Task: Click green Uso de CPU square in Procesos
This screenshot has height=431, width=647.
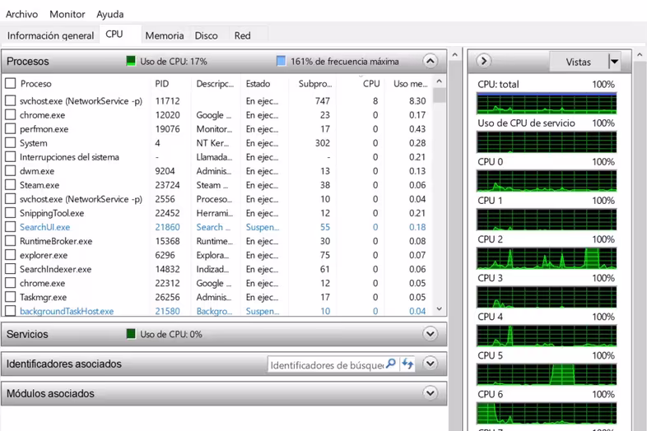Action: pyautogui.click(x=130, y=61)
